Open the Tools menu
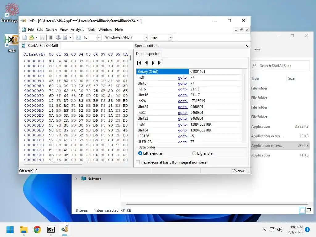The height and width of the screenshot is (237, 316). 91,30
